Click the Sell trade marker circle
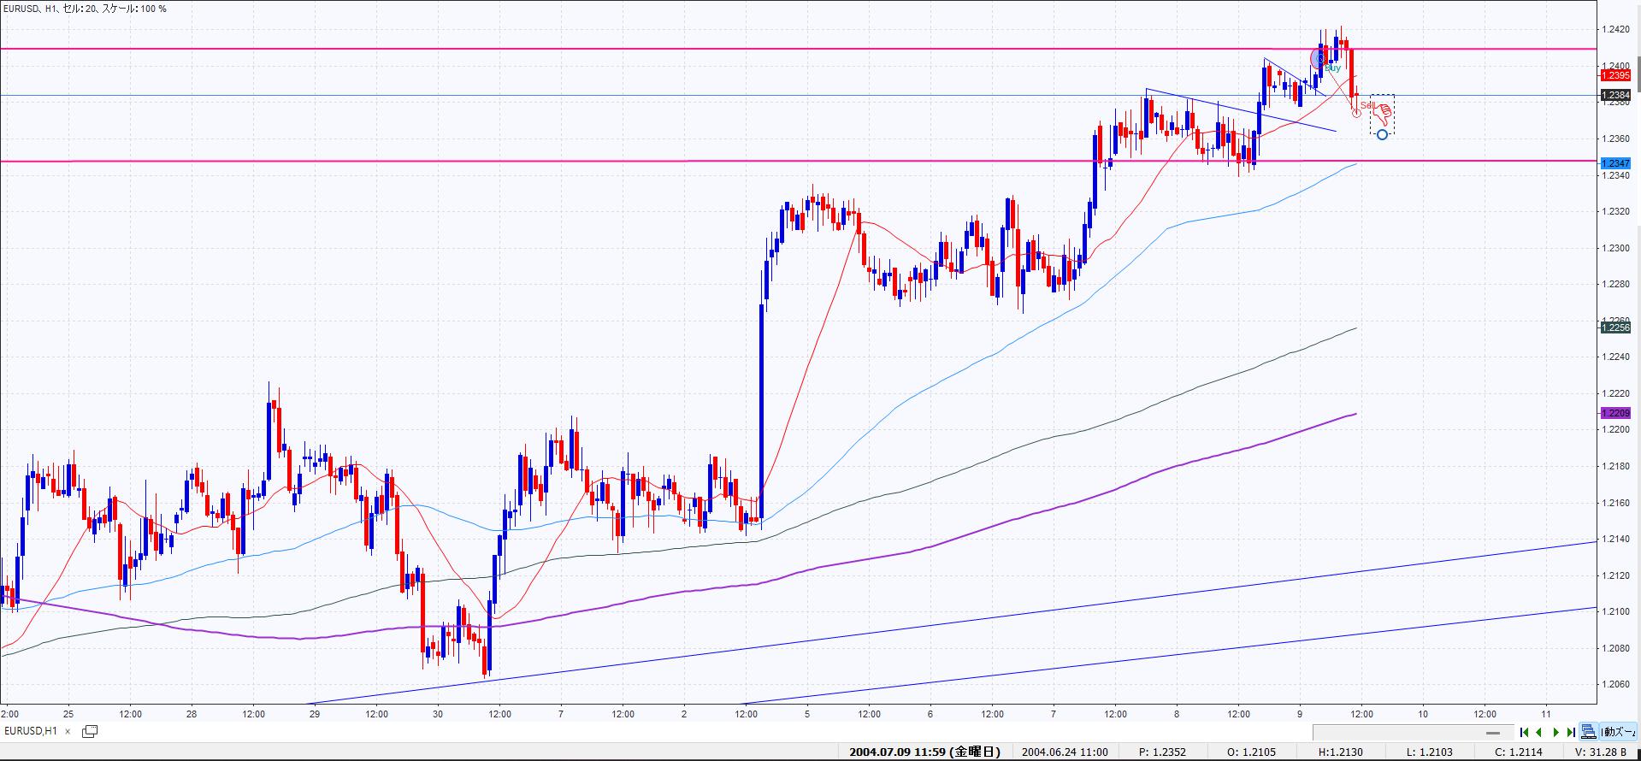The image size is (1641, 761). tap(1356, 113)
